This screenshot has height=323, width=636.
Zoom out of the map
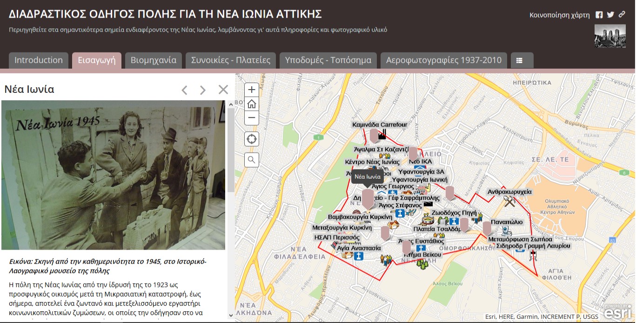click(x=252, y=118)
